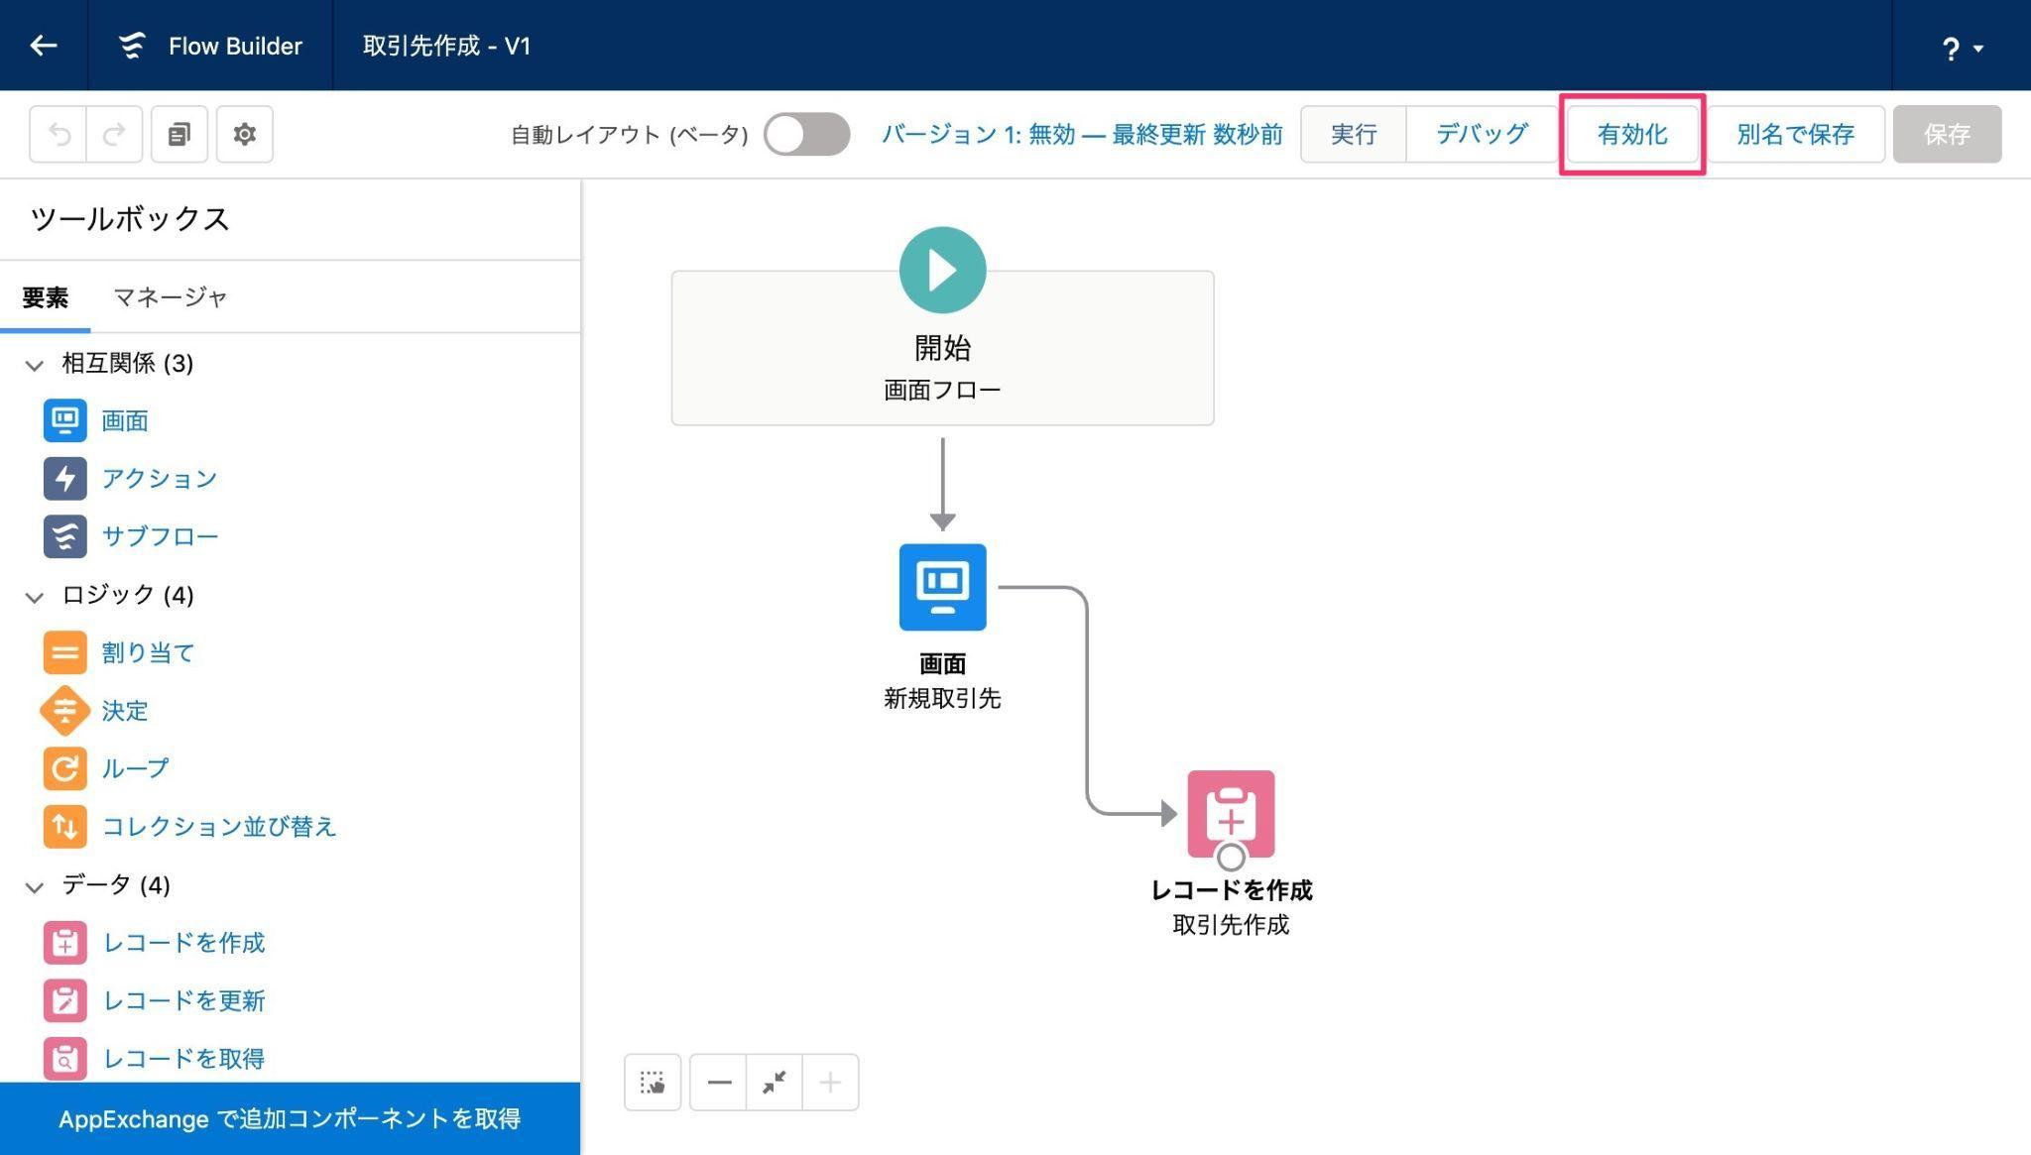Collapse the データ (4) section
This screenshot has height=1155, width=2031.
[35, 886]
